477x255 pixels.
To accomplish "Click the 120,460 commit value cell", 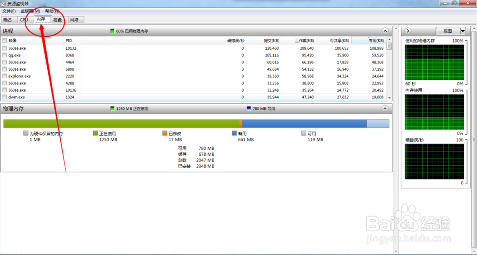I will (272, 48).
